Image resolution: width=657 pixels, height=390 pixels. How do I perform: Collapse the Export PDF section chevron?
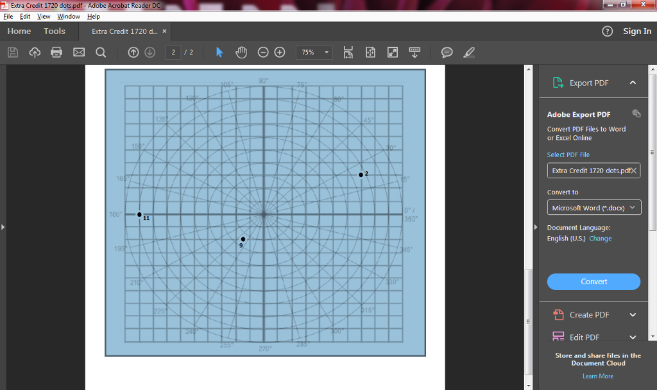633,83
